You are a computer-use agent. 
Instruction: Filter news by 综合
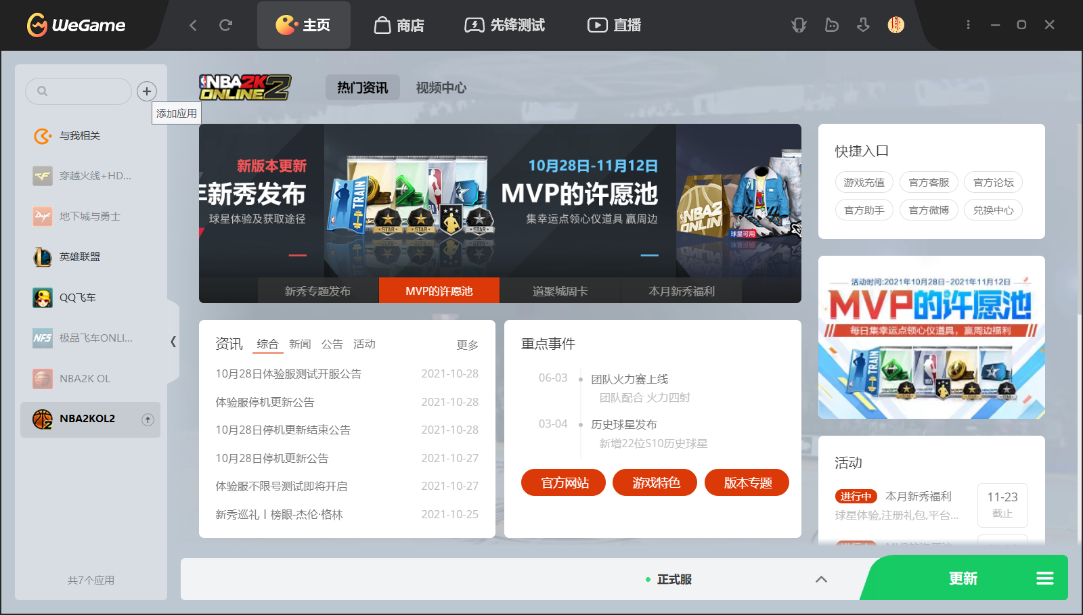(267, 344)
